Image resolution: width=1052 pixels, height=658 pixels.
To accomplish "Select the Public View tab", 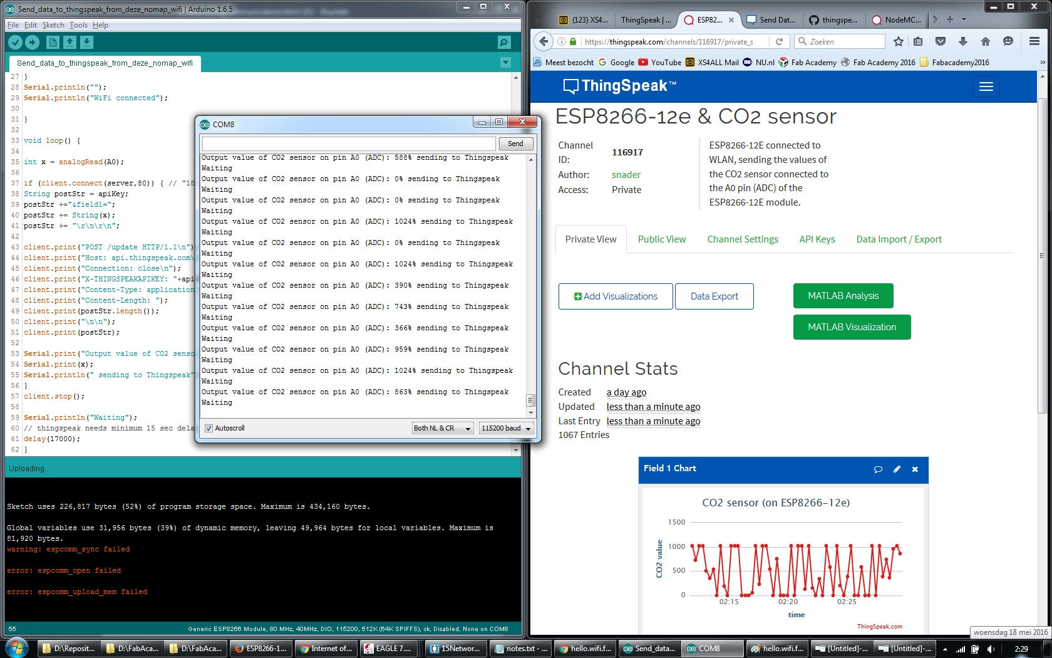I will coord(662,239).
